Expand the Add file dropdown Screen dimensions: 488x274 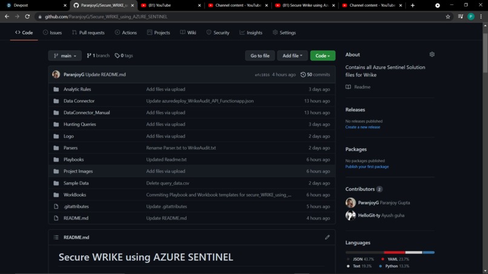coord(292,56)
